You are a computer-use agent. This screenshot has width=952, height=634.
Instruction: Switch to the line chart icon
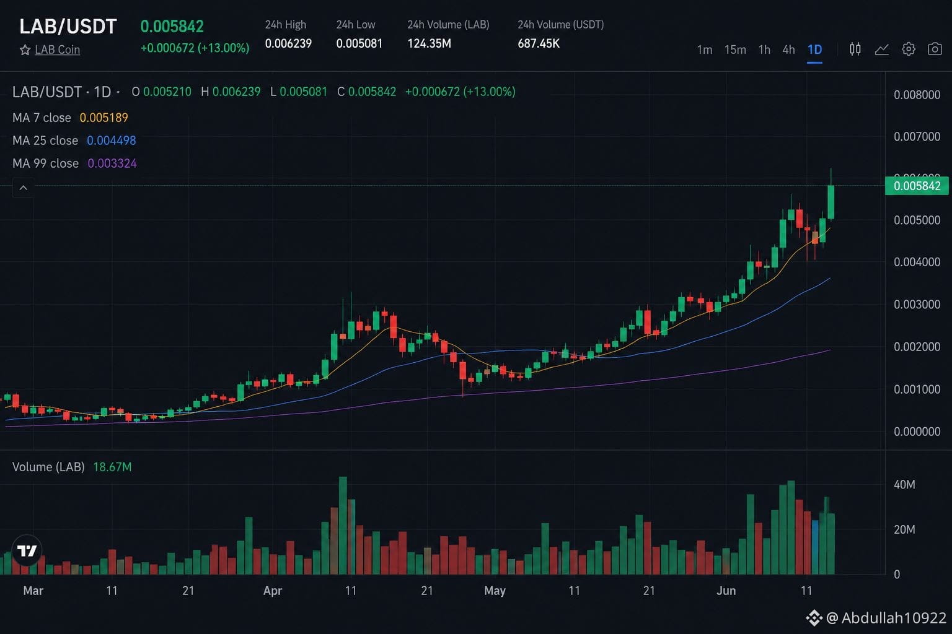[881, 50]
